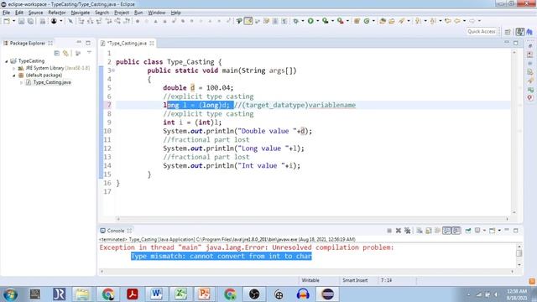Viewport: 537px width, 302px height.
Task: Click the Save toolbar icon
Action: tap(21, 21)
